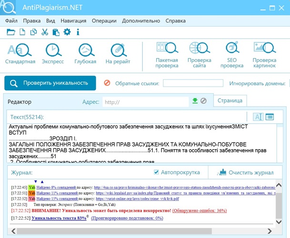Click the journal scrollbar down arrow
This screenshot has height=238, width=290.
279,221
